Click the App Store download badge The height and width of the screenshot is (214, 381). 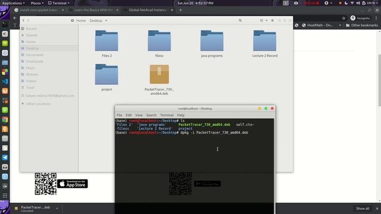[73, 184]
